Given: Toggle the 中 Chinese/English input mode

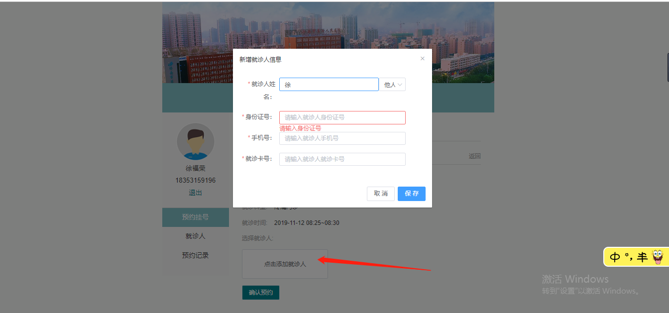Looking at the screenshot, I should [615, 257].
